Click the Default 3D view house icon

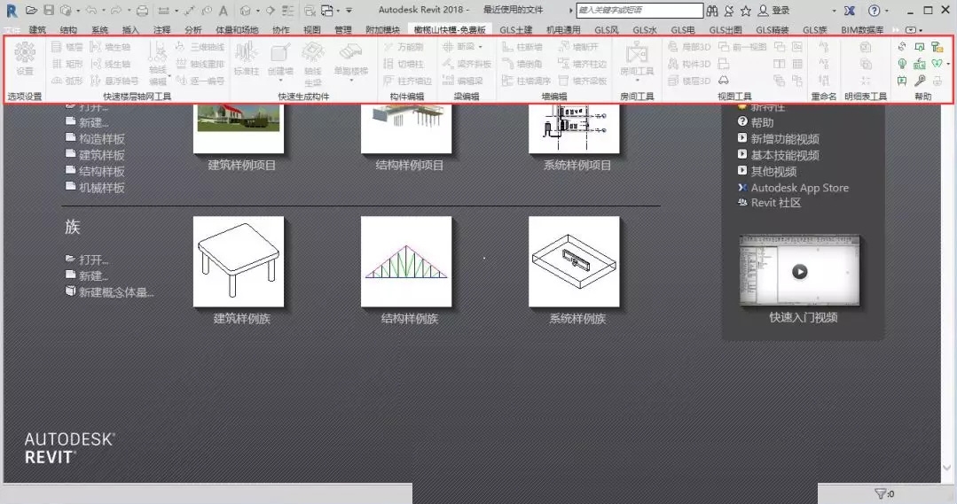point(246,11)
